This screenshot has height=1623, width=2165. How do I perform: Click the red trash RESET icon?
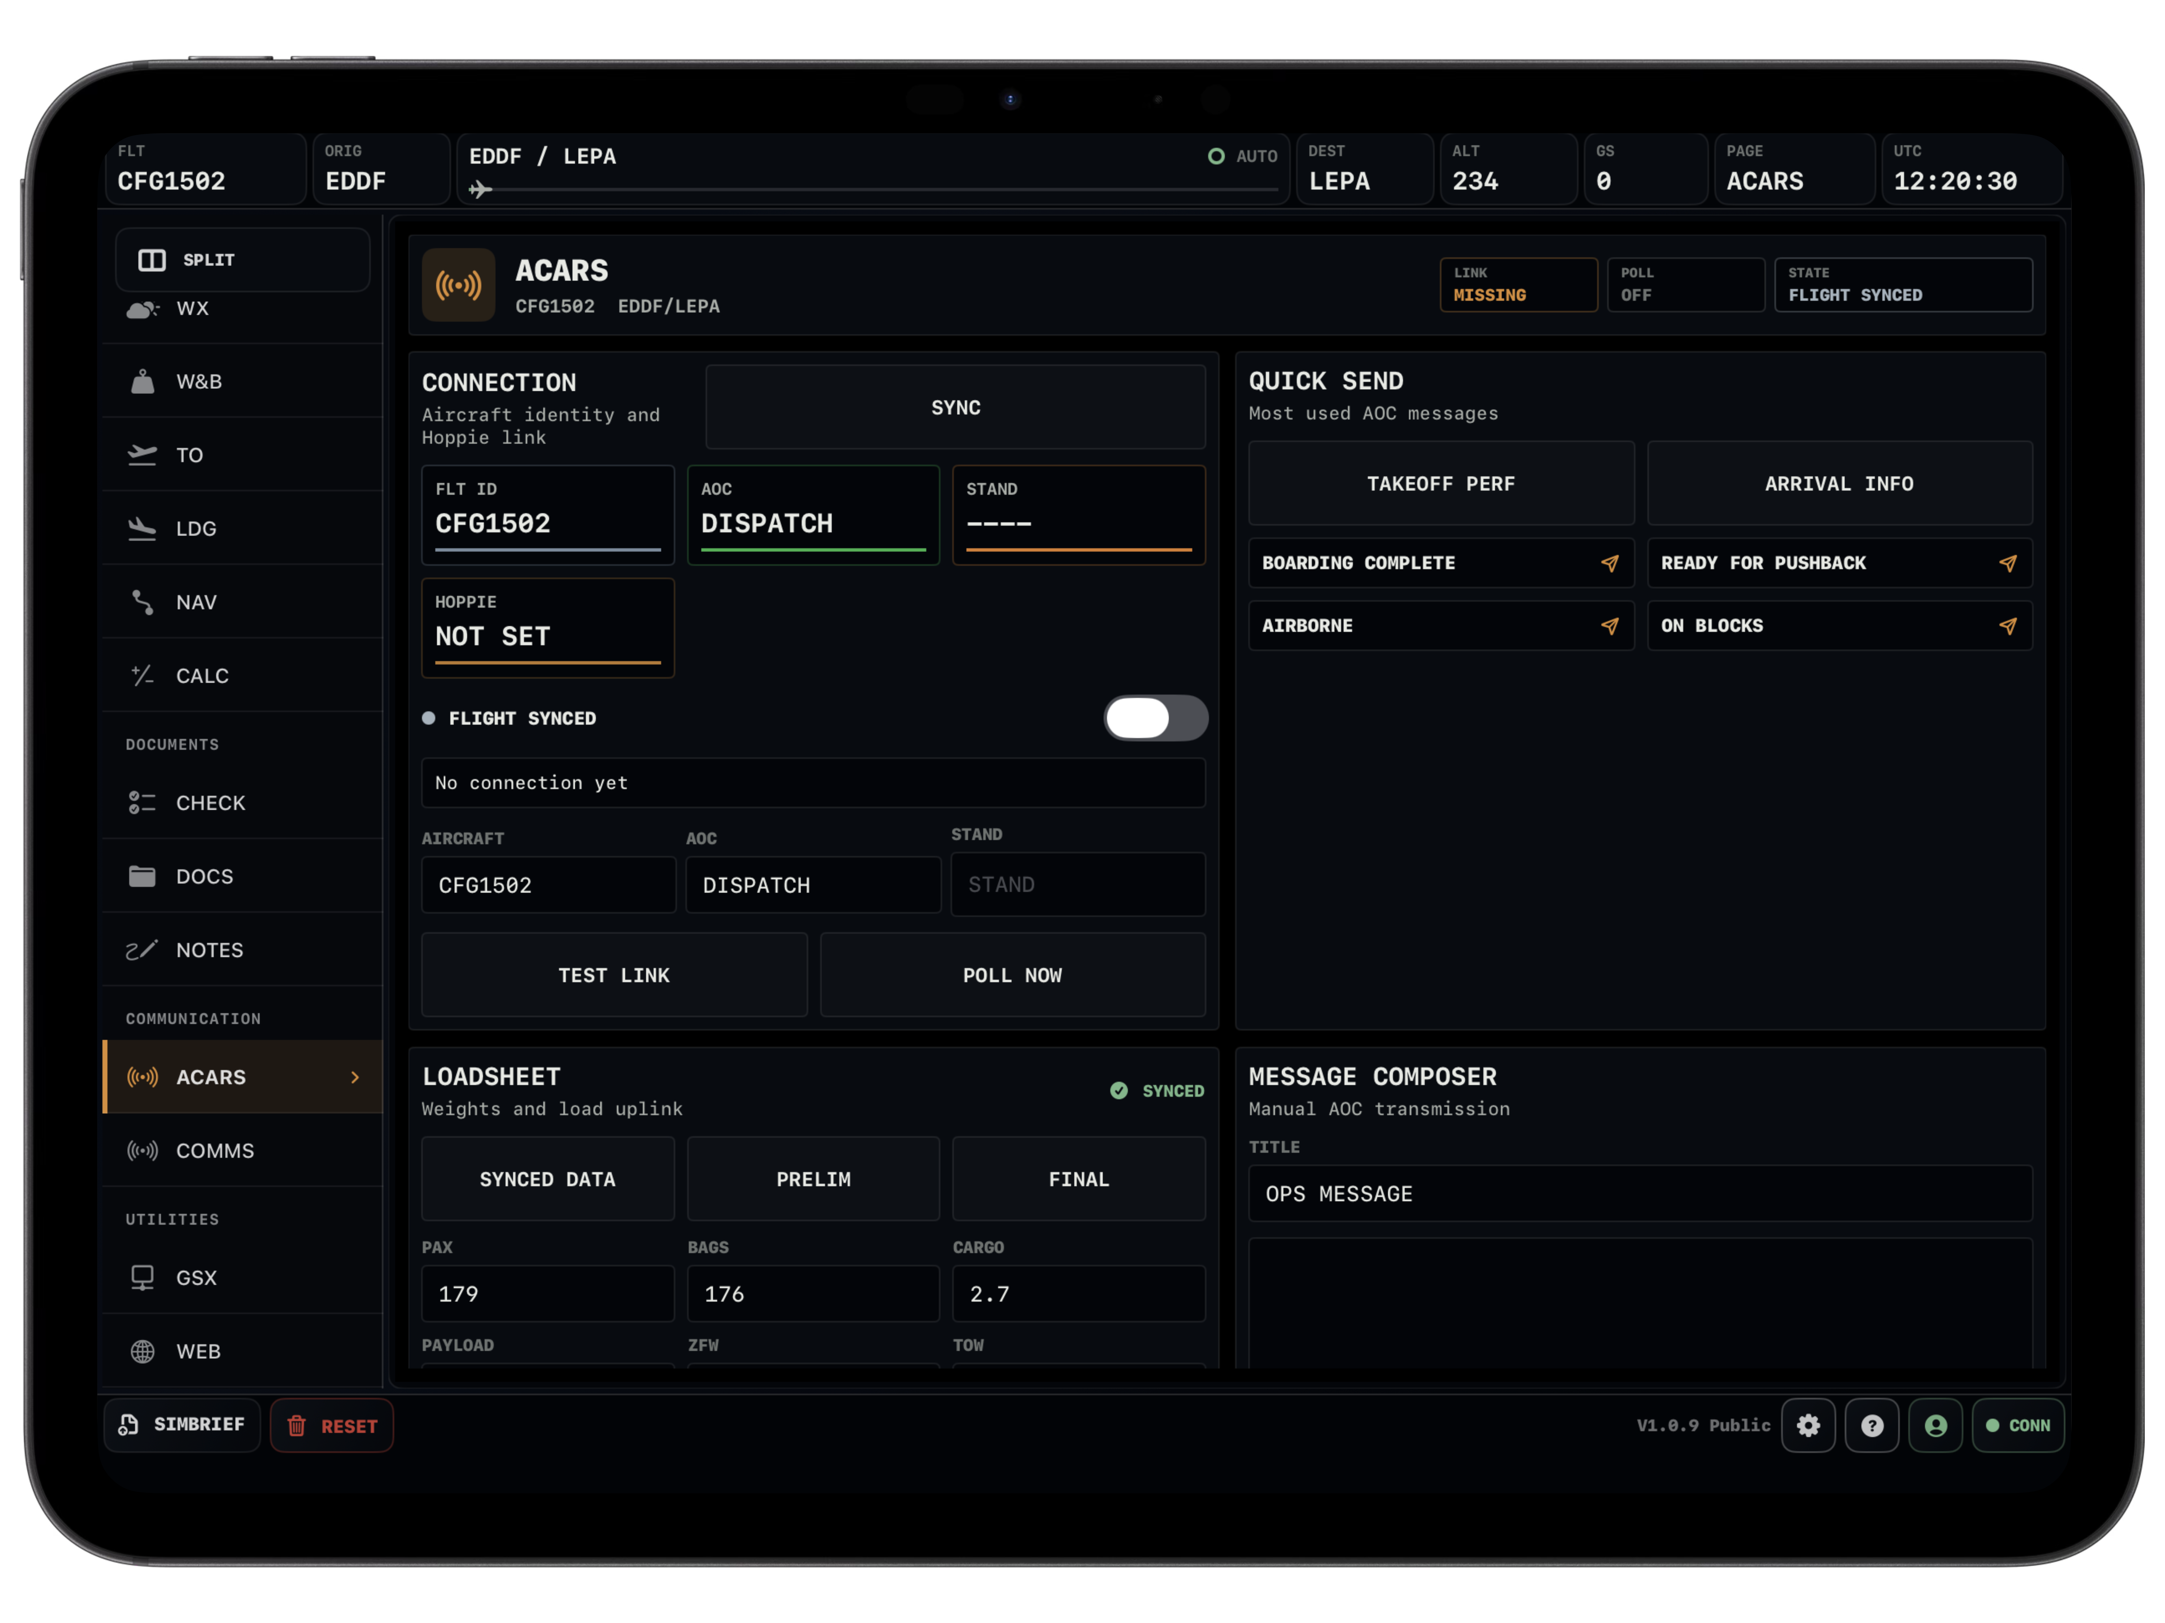point(297,1426)
